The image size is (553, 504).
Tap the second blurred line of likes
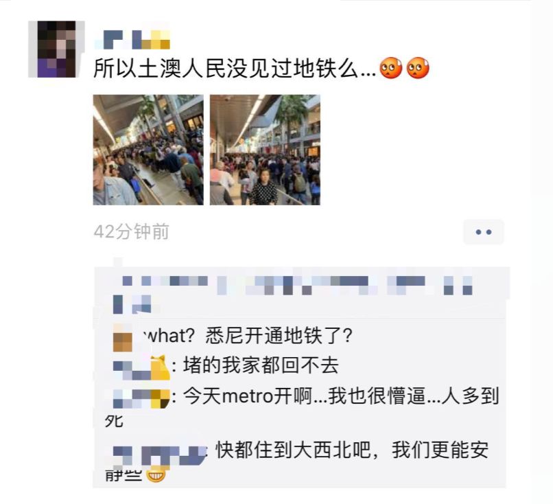pos(132,305)
